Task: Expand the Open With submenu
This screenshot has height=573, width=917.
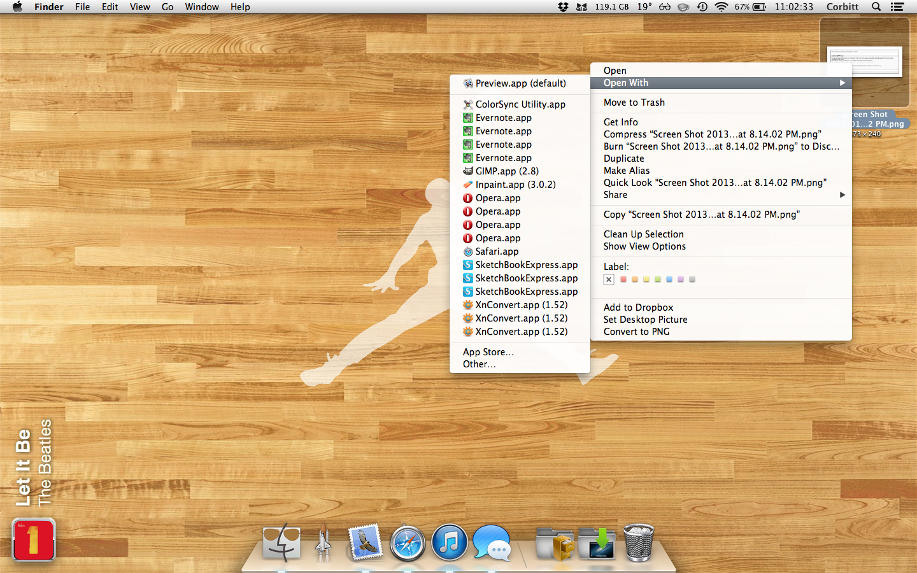Action: coord(721,83)
